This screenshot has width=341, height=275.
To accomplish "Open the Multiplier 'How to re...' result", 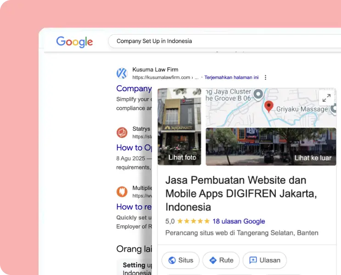I will [x=134, y=207].
